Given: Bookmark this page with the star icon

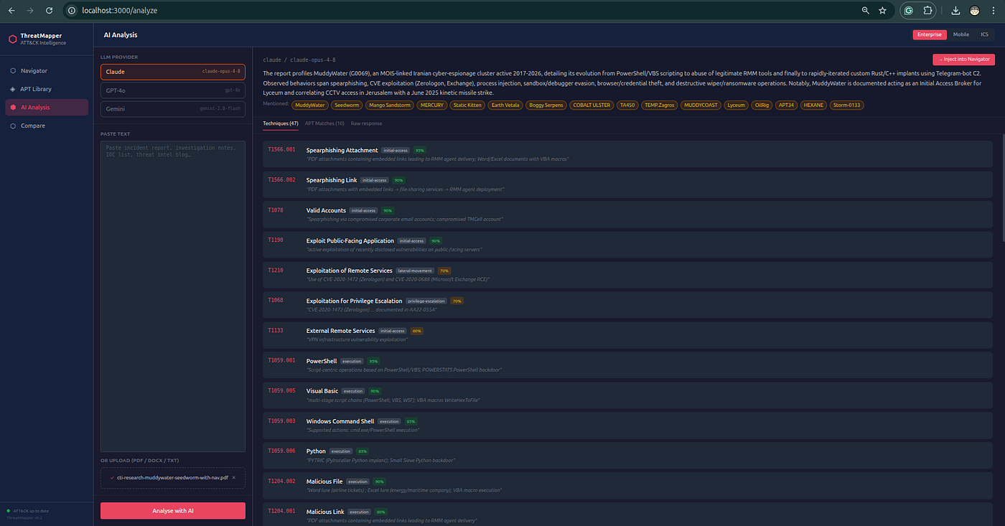Looking at the screenshot, I should coord(882,11).
